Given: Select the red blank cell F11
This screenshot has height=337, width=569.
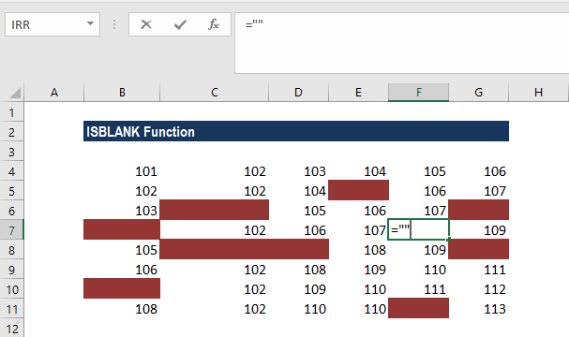Looking at the screenshot, I should tap(418, 308).
